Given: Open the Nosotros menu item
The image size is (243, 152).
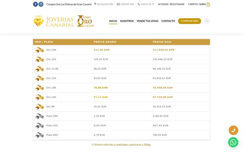Looking at the screenshot, I should [127, 21].
